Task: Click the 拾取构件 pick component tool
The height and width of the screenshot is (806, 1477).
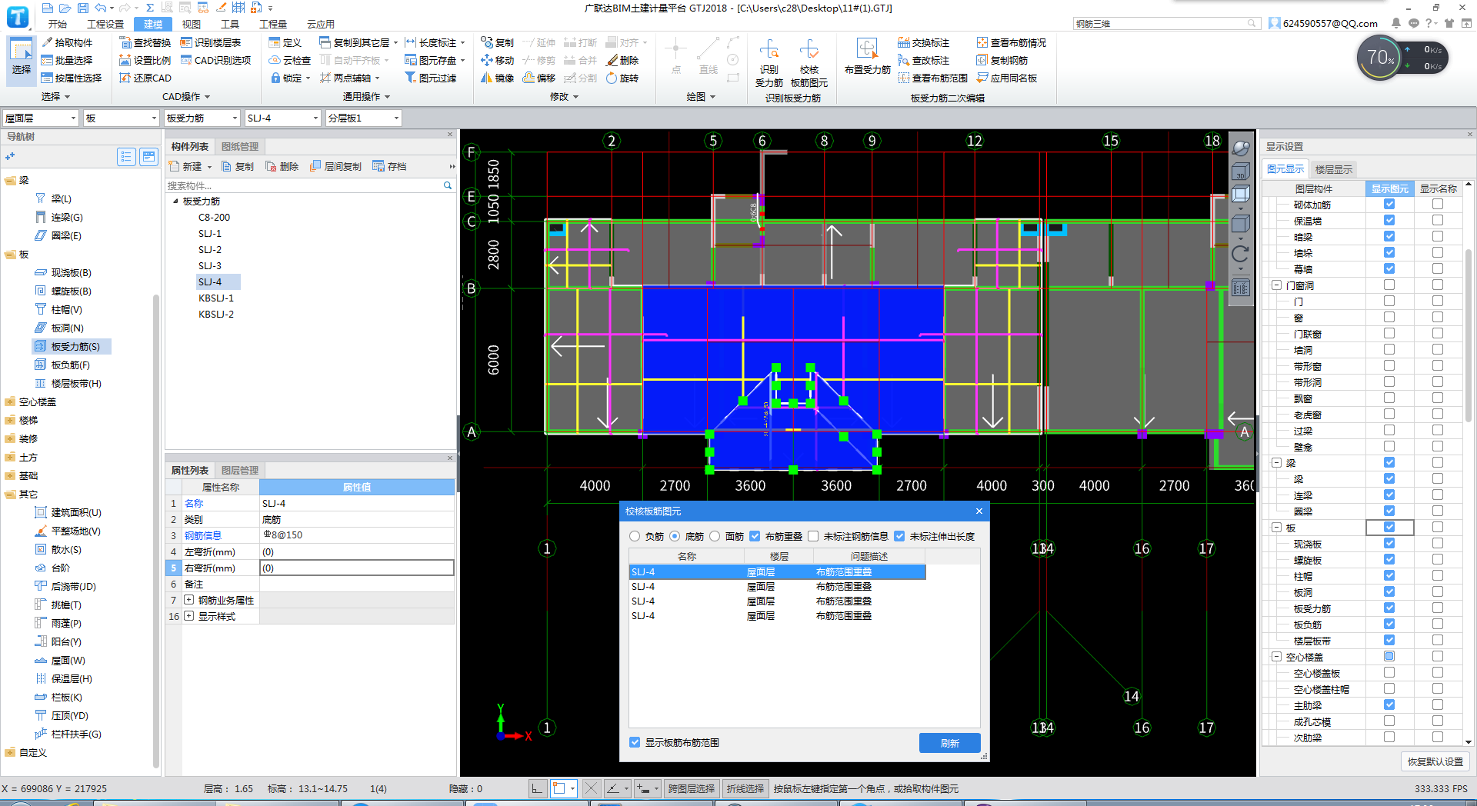Action: (67, 42)
